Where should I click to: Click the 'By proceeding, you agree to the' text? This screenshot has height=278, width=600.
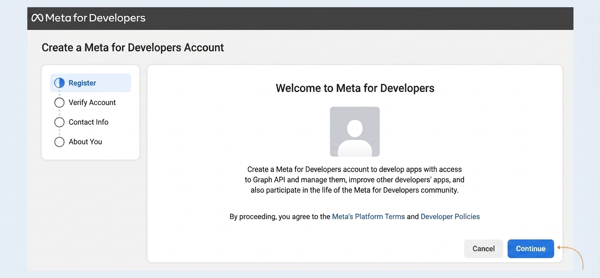coord(280,216)
